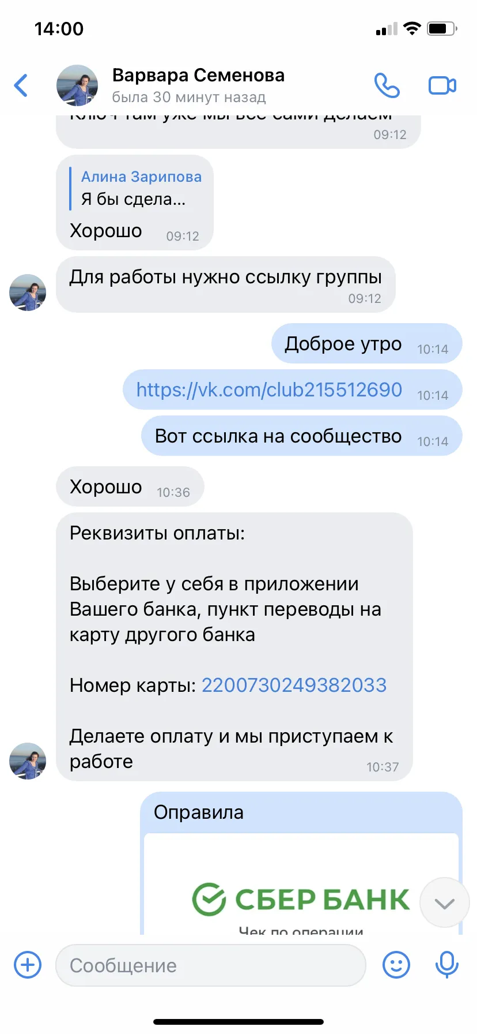Tap the avatar beside the card number message

point(28,761)
